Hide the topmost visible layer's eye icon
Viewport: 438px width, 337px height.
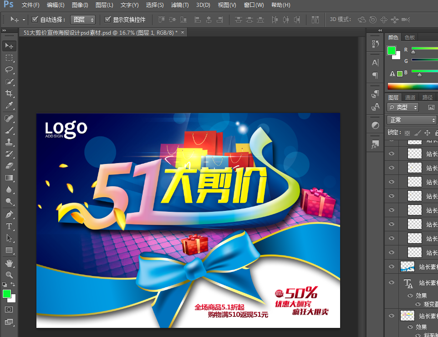(391, 153)
